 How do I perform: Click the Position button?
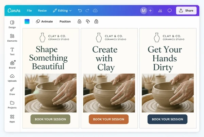click(x=65, y=21)
